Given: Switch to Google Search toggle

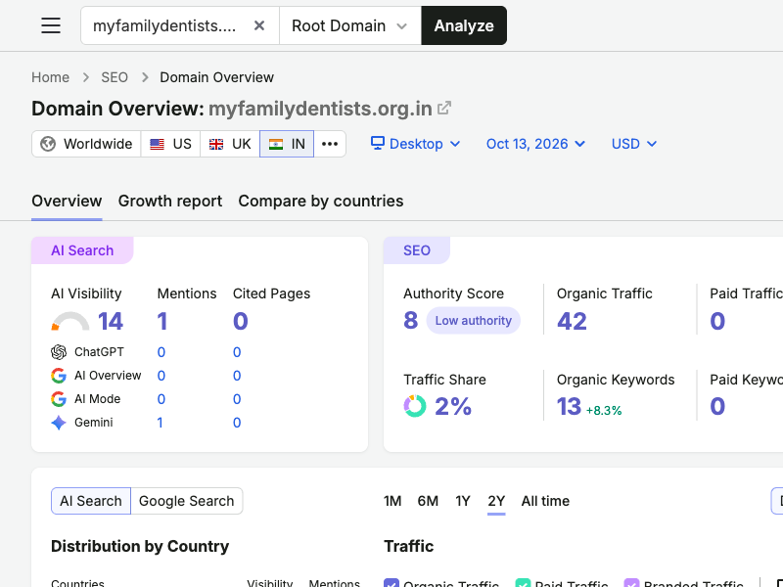Looking at the screenshot, I should click(x=186, y=501).
